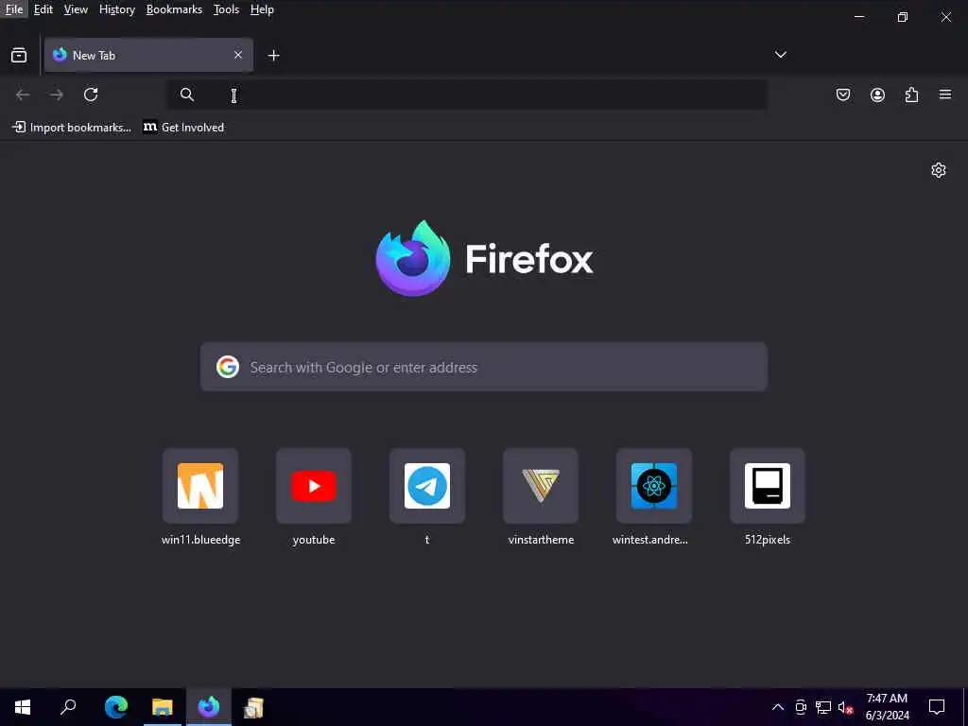The image size is (968, 726).
Task: Open the clock showing 7:47 AM
Action: [887, 707]
